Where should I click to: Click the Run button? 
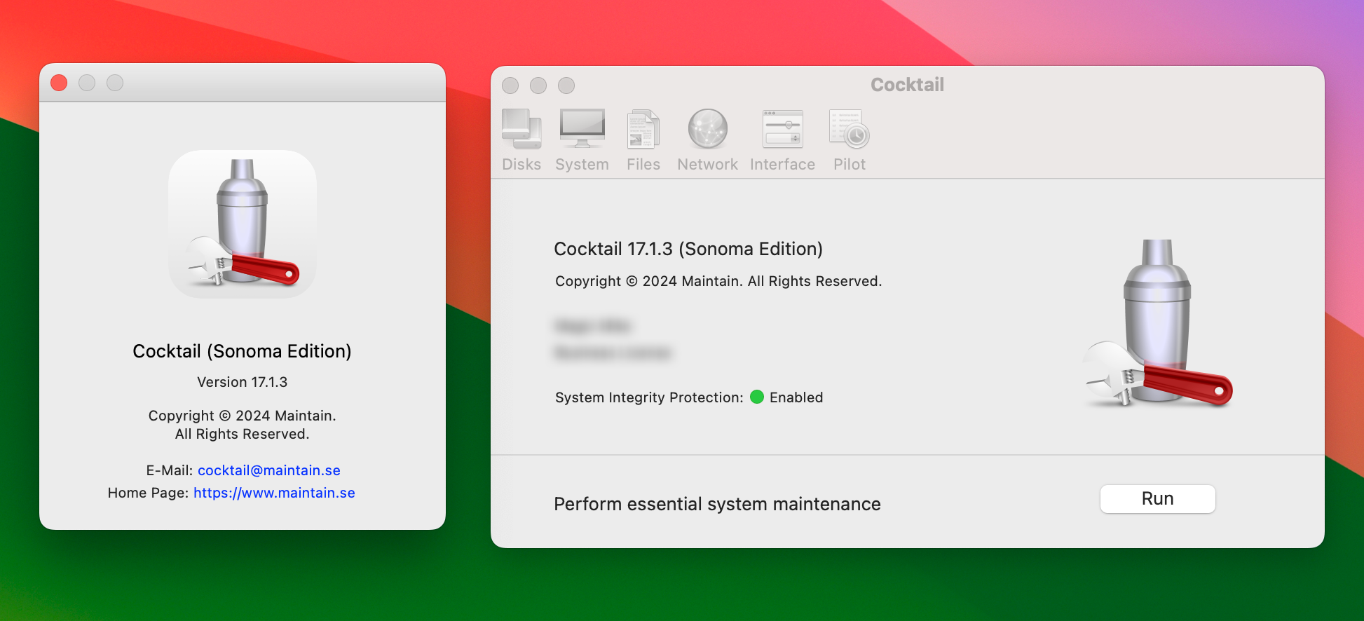[x=1157, y=499]
